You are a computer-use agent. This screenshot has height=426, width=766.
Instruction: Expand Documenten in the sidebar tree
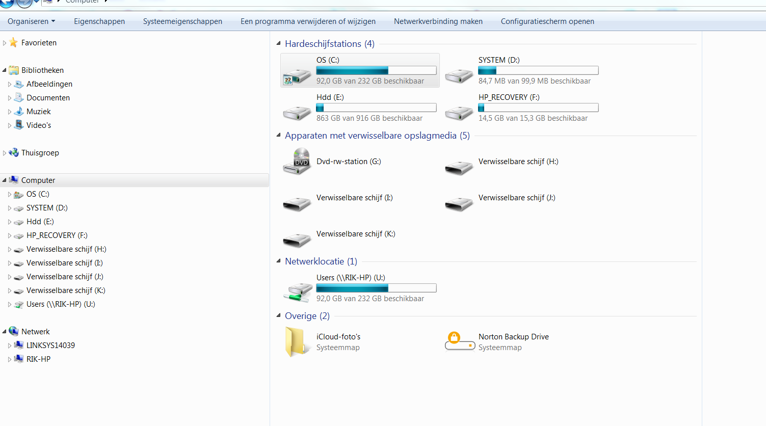click(x=10, y=98)
